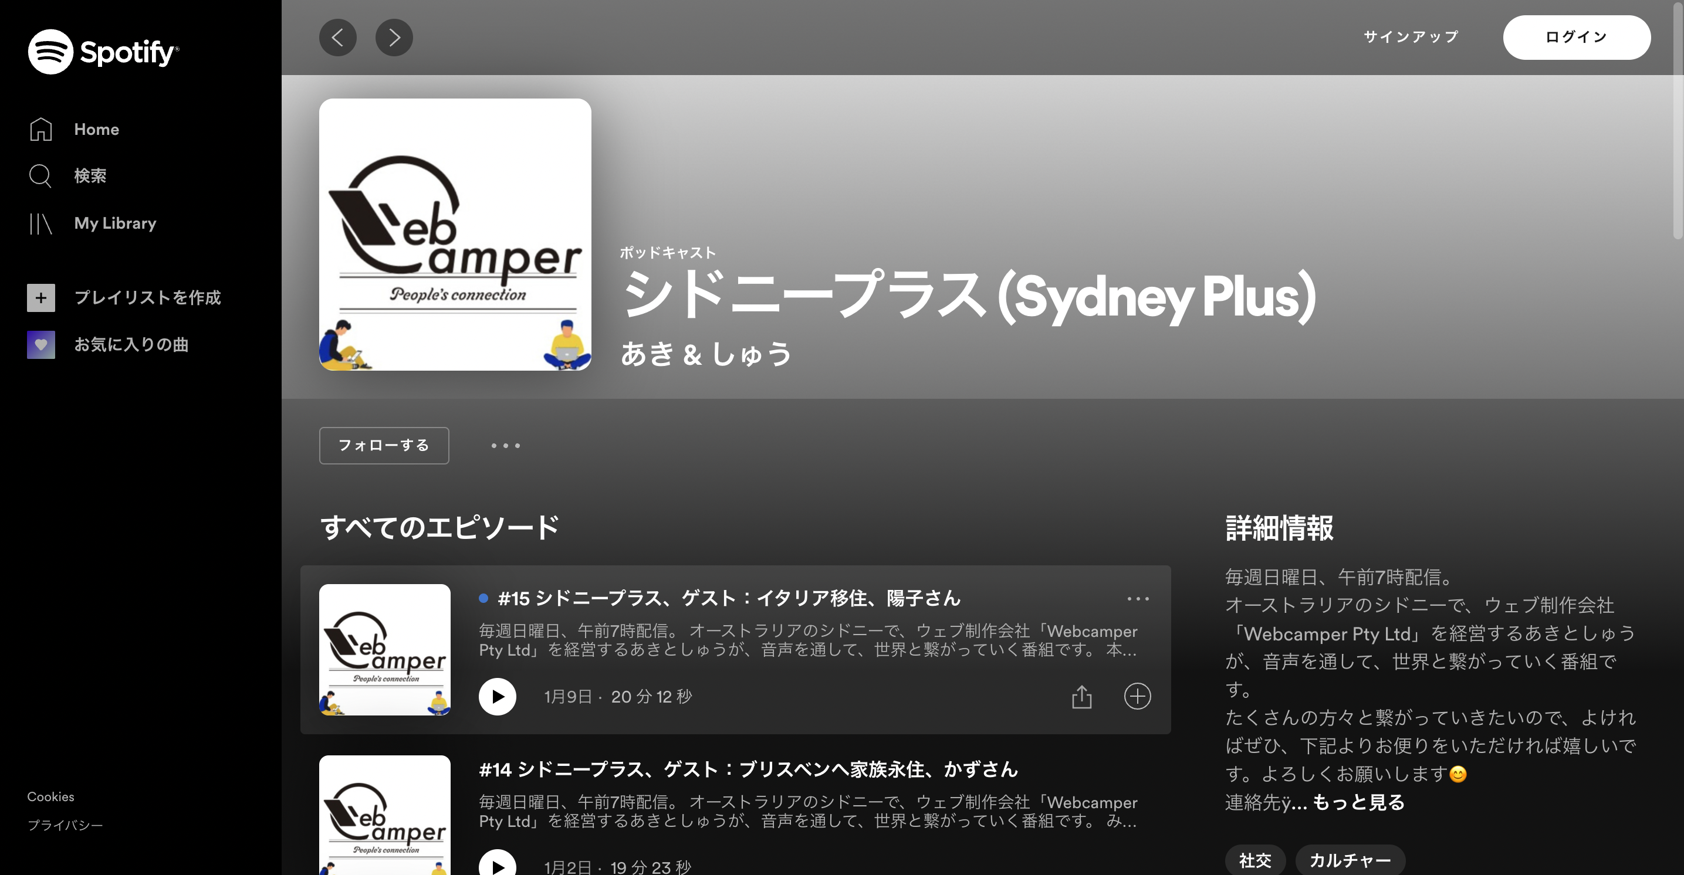This screenshot has height=875, width=1684.
Task: Click サインアップ sign up
Action: [x=1411, y=38]
